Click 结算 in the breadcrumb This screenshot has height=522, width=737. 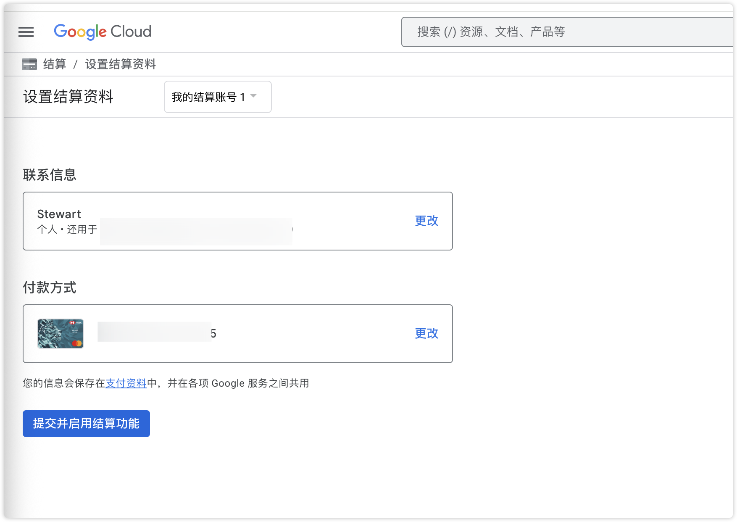click(54, 64)
